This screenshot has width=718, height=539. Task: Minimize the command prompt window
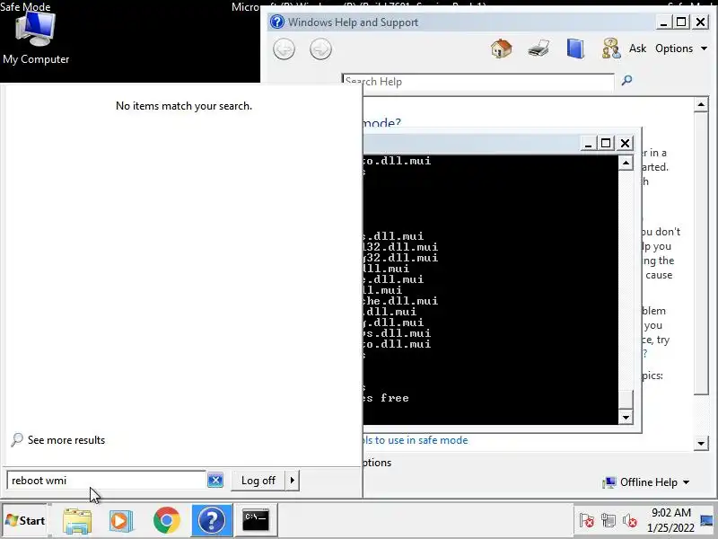[588, 144]
